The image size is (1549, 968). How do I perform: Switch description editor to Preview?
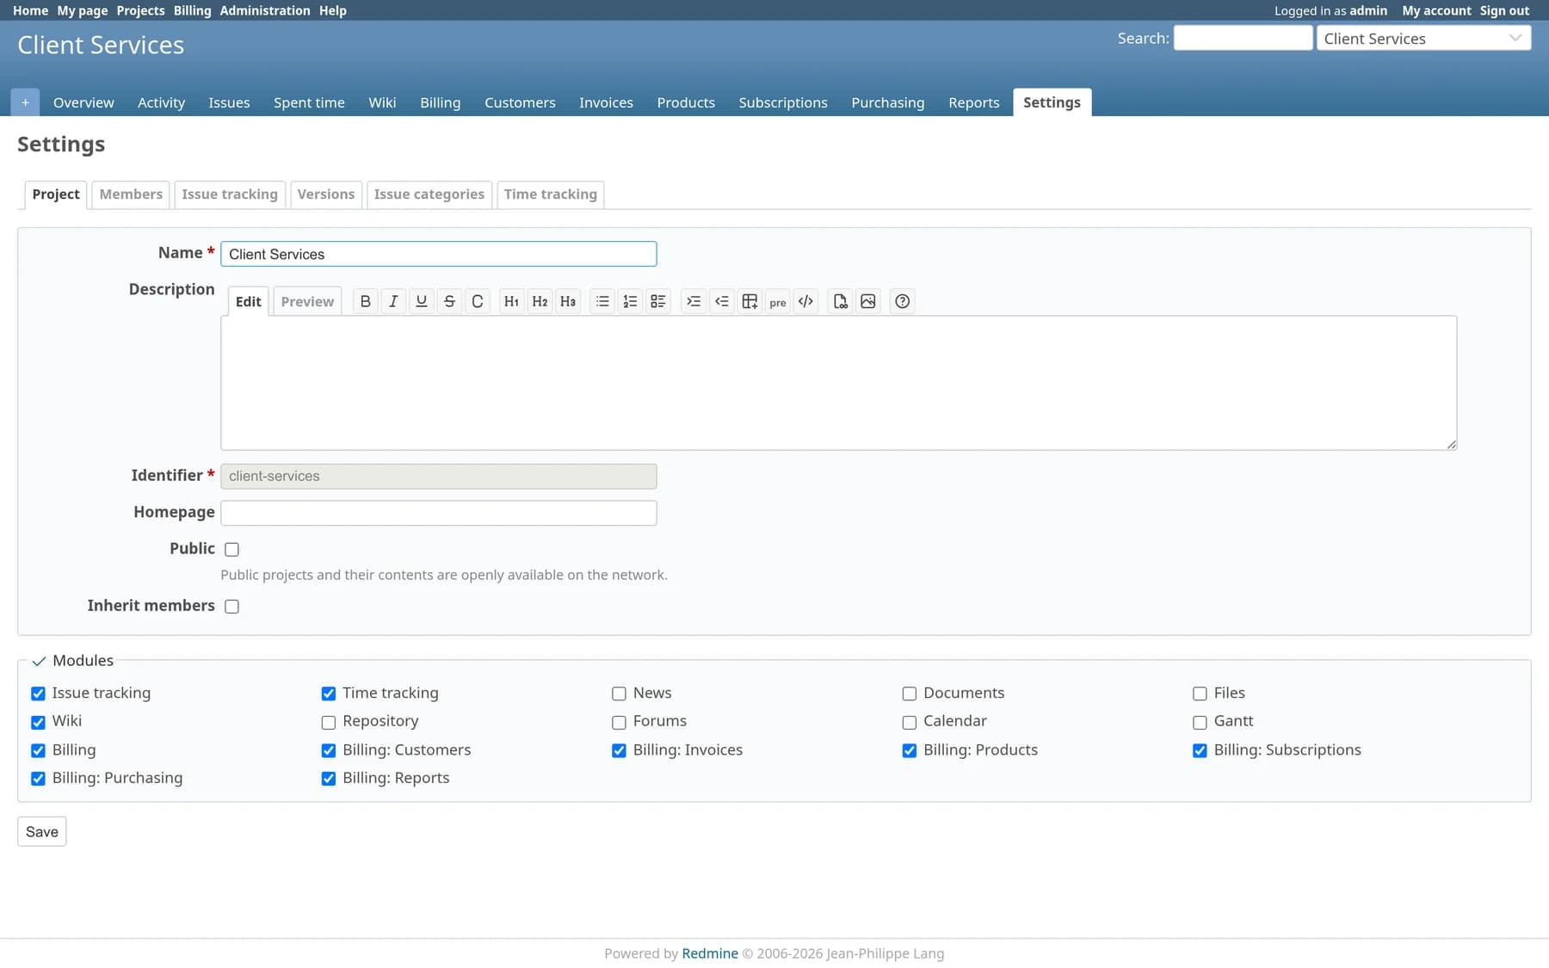[x=307, y=302]
